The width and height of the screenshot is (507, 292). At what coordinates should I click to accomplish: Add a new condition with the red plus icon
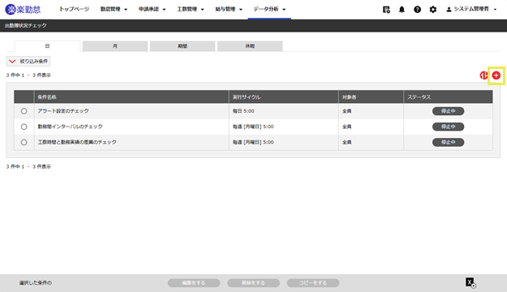(496, 75)
